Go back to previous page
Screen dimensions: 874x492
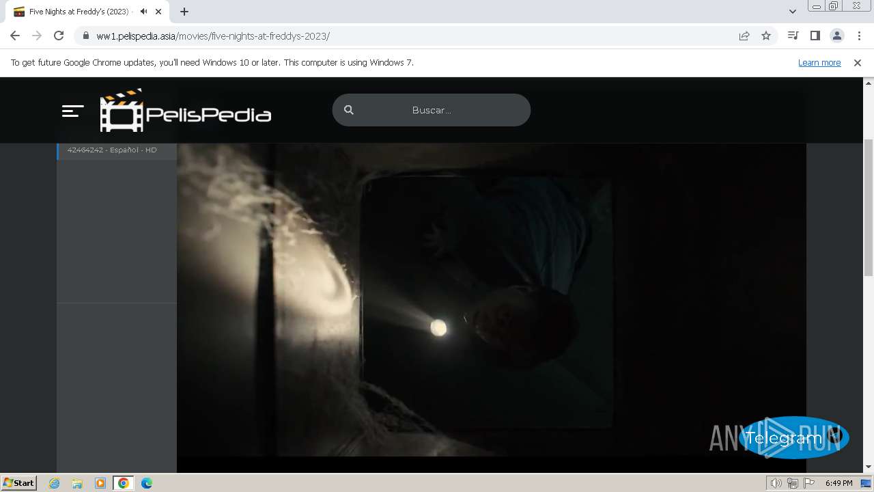point(15,36)
